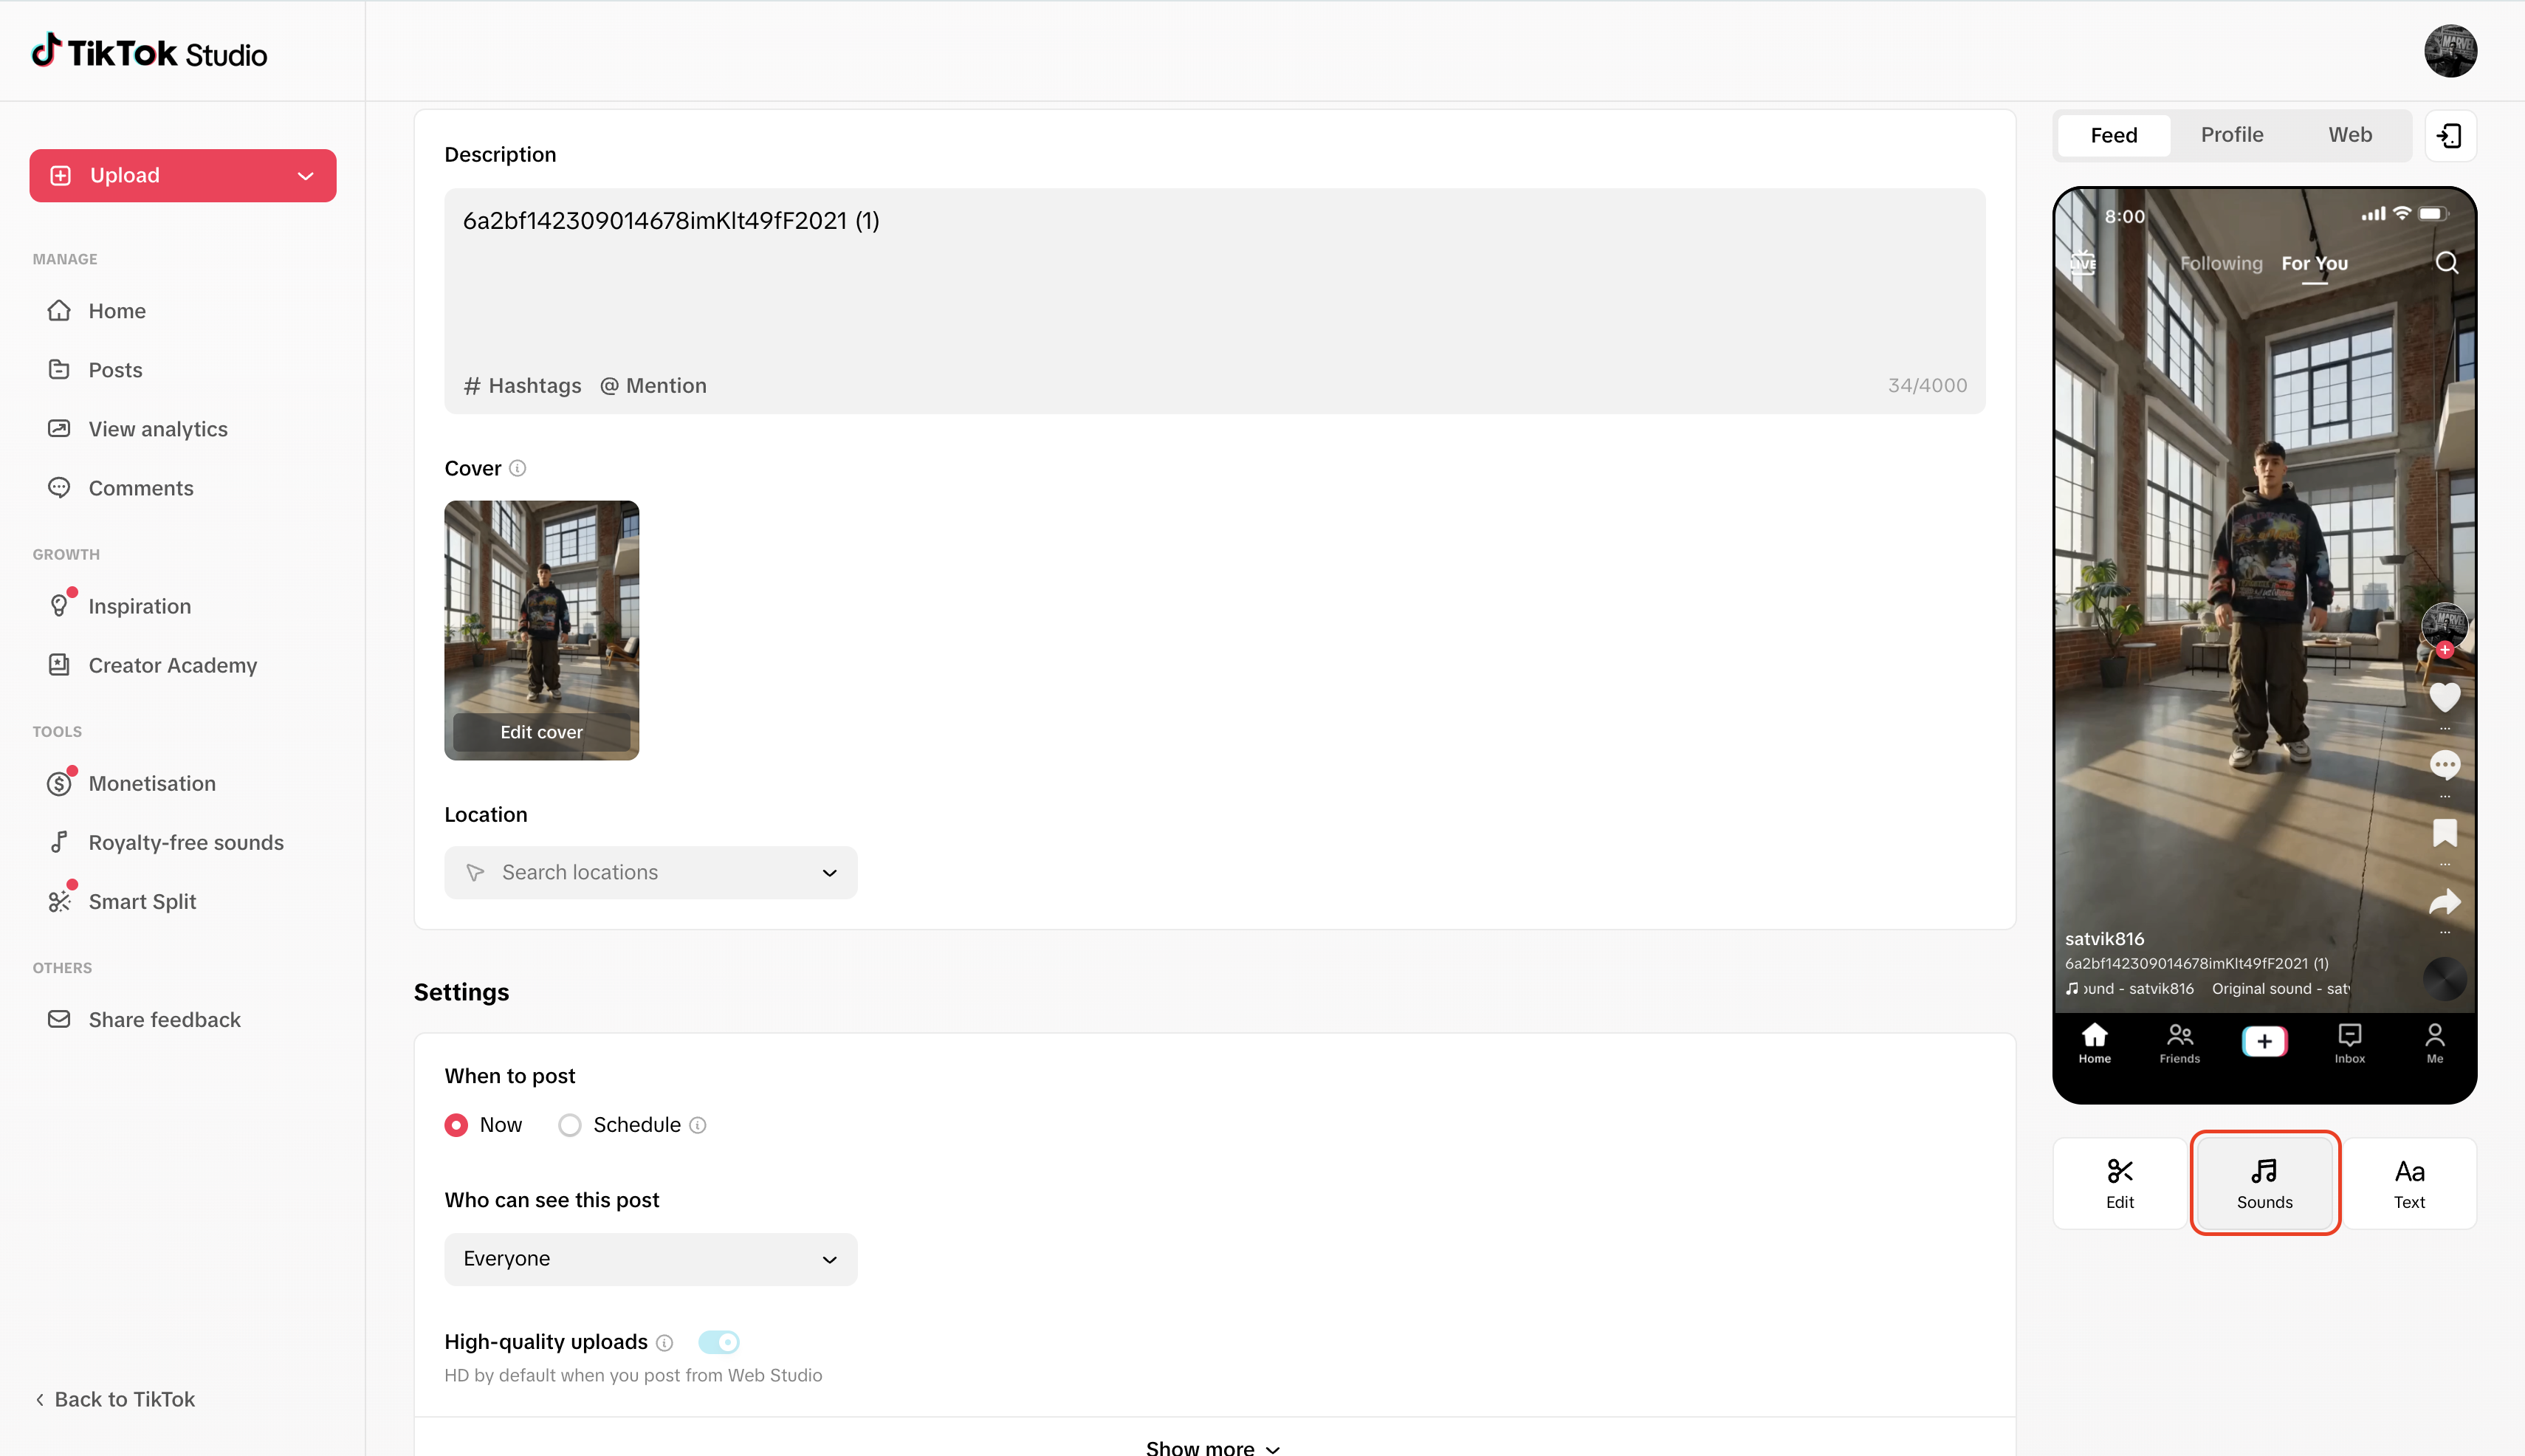Viewport: 2525px width, 1456px height.
Task: Click the Cover info icon
Action: tap(517, 468)
